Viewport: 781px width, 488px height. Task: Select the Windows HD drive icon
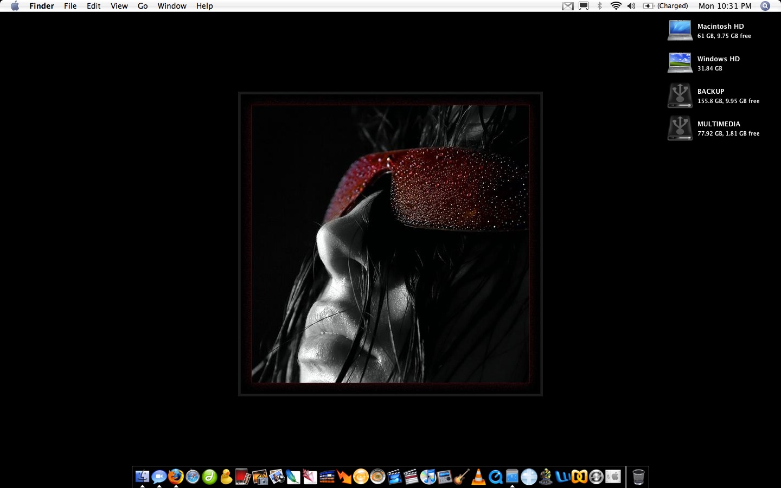point(680,63)
